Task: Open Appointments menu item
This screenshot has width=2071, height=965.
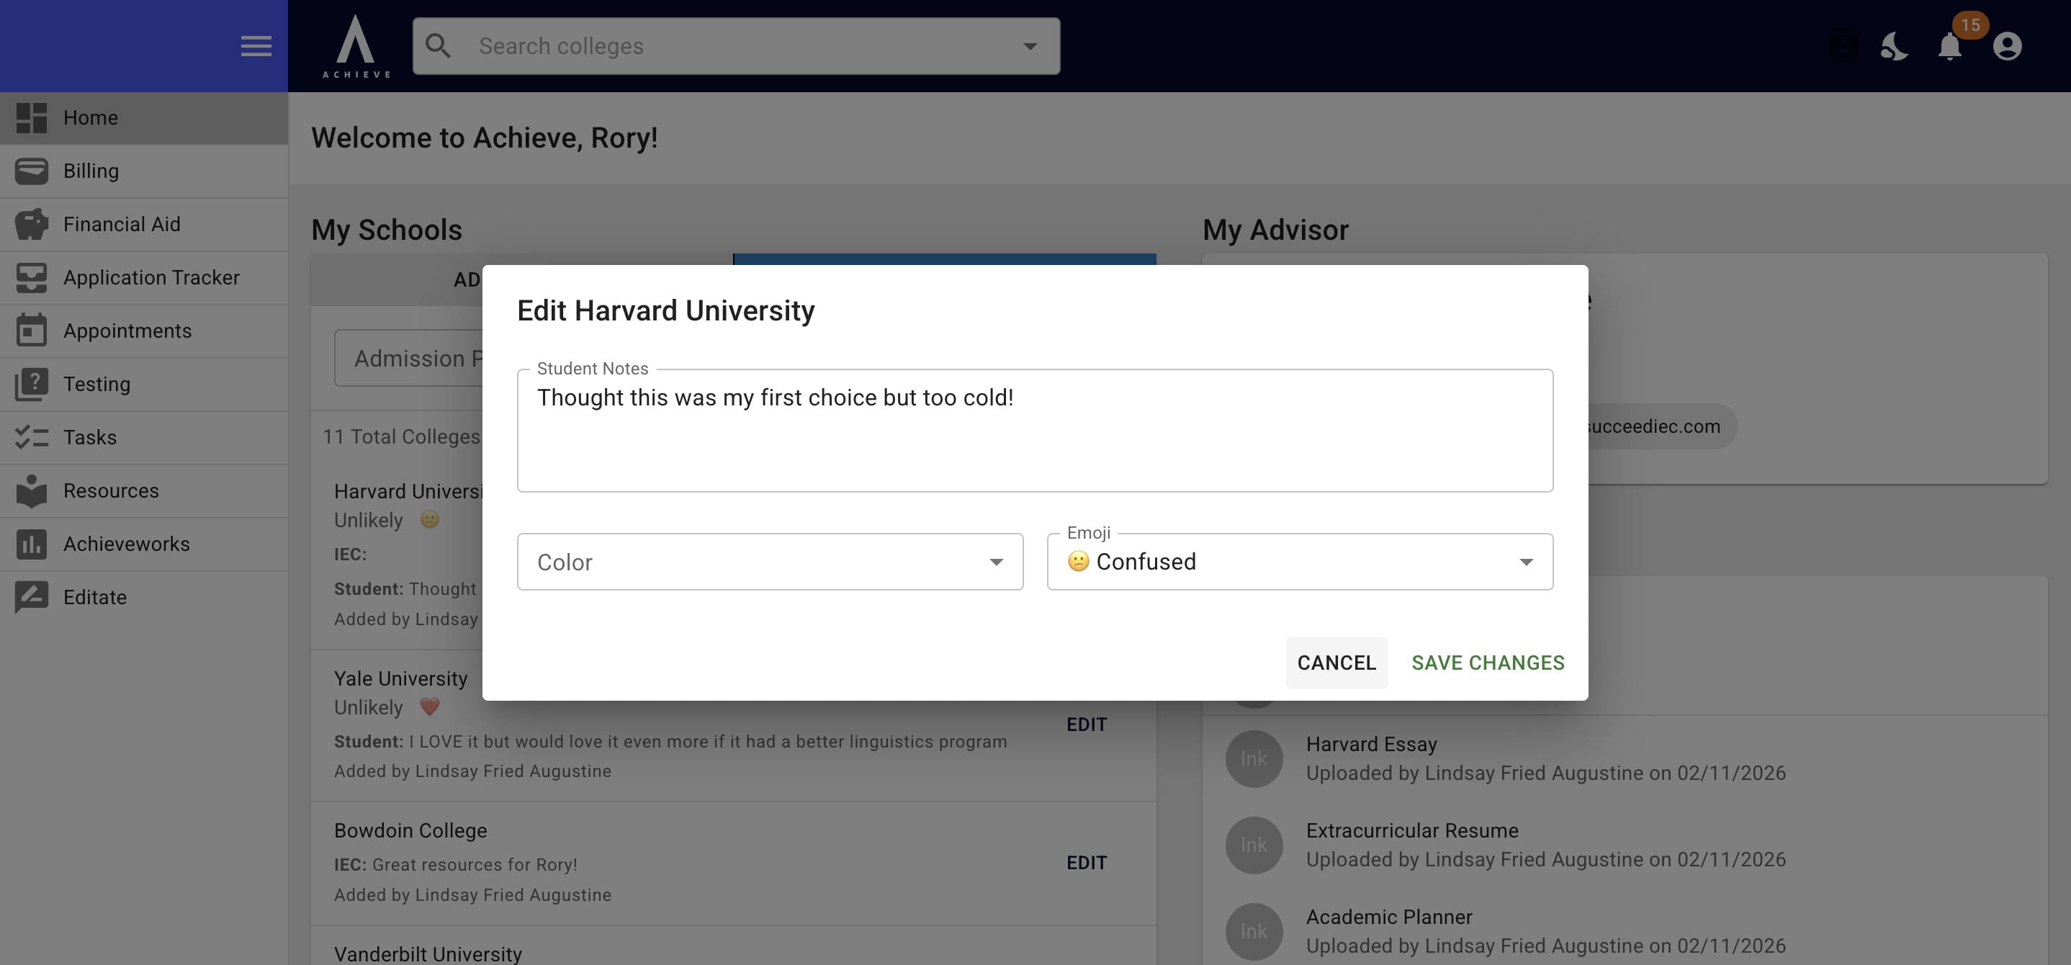Action: point(144,331)
